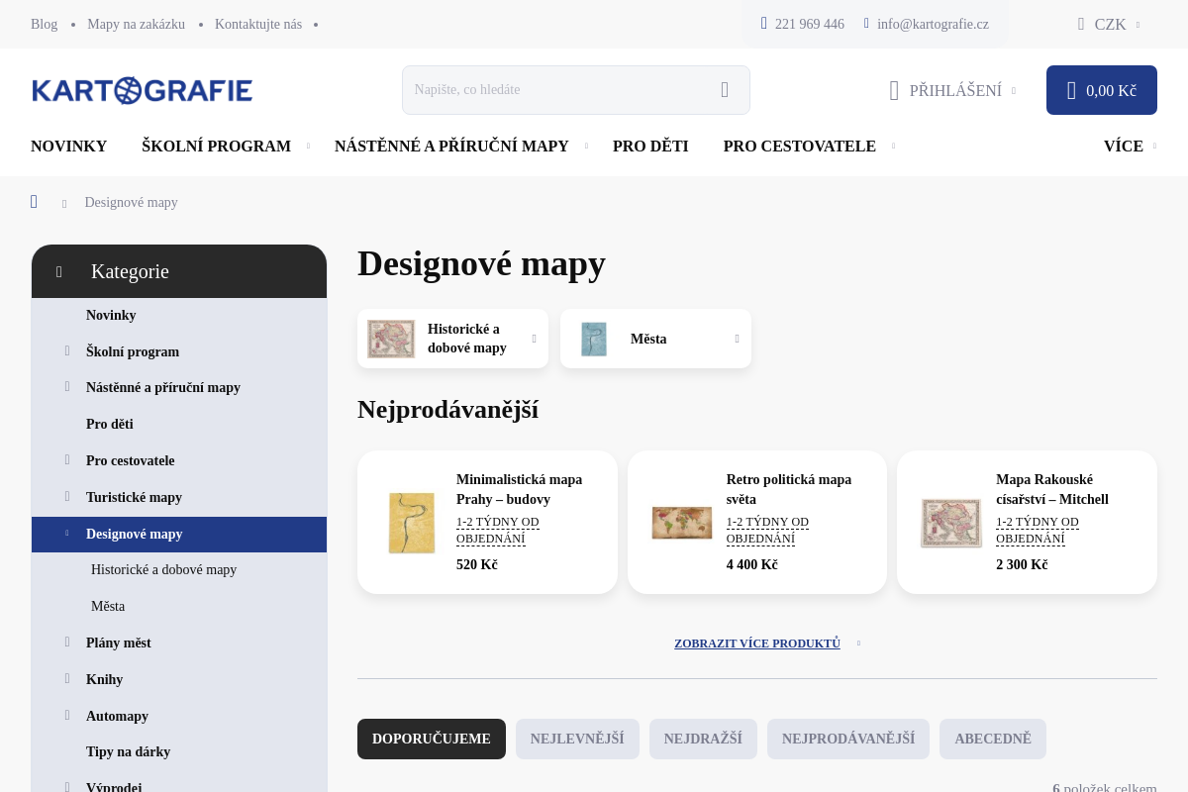This screenshot has height=792, width=1188.
Task: Expand Nástěnné a příruční mapy sidebar item
Action: pos(67,387)
